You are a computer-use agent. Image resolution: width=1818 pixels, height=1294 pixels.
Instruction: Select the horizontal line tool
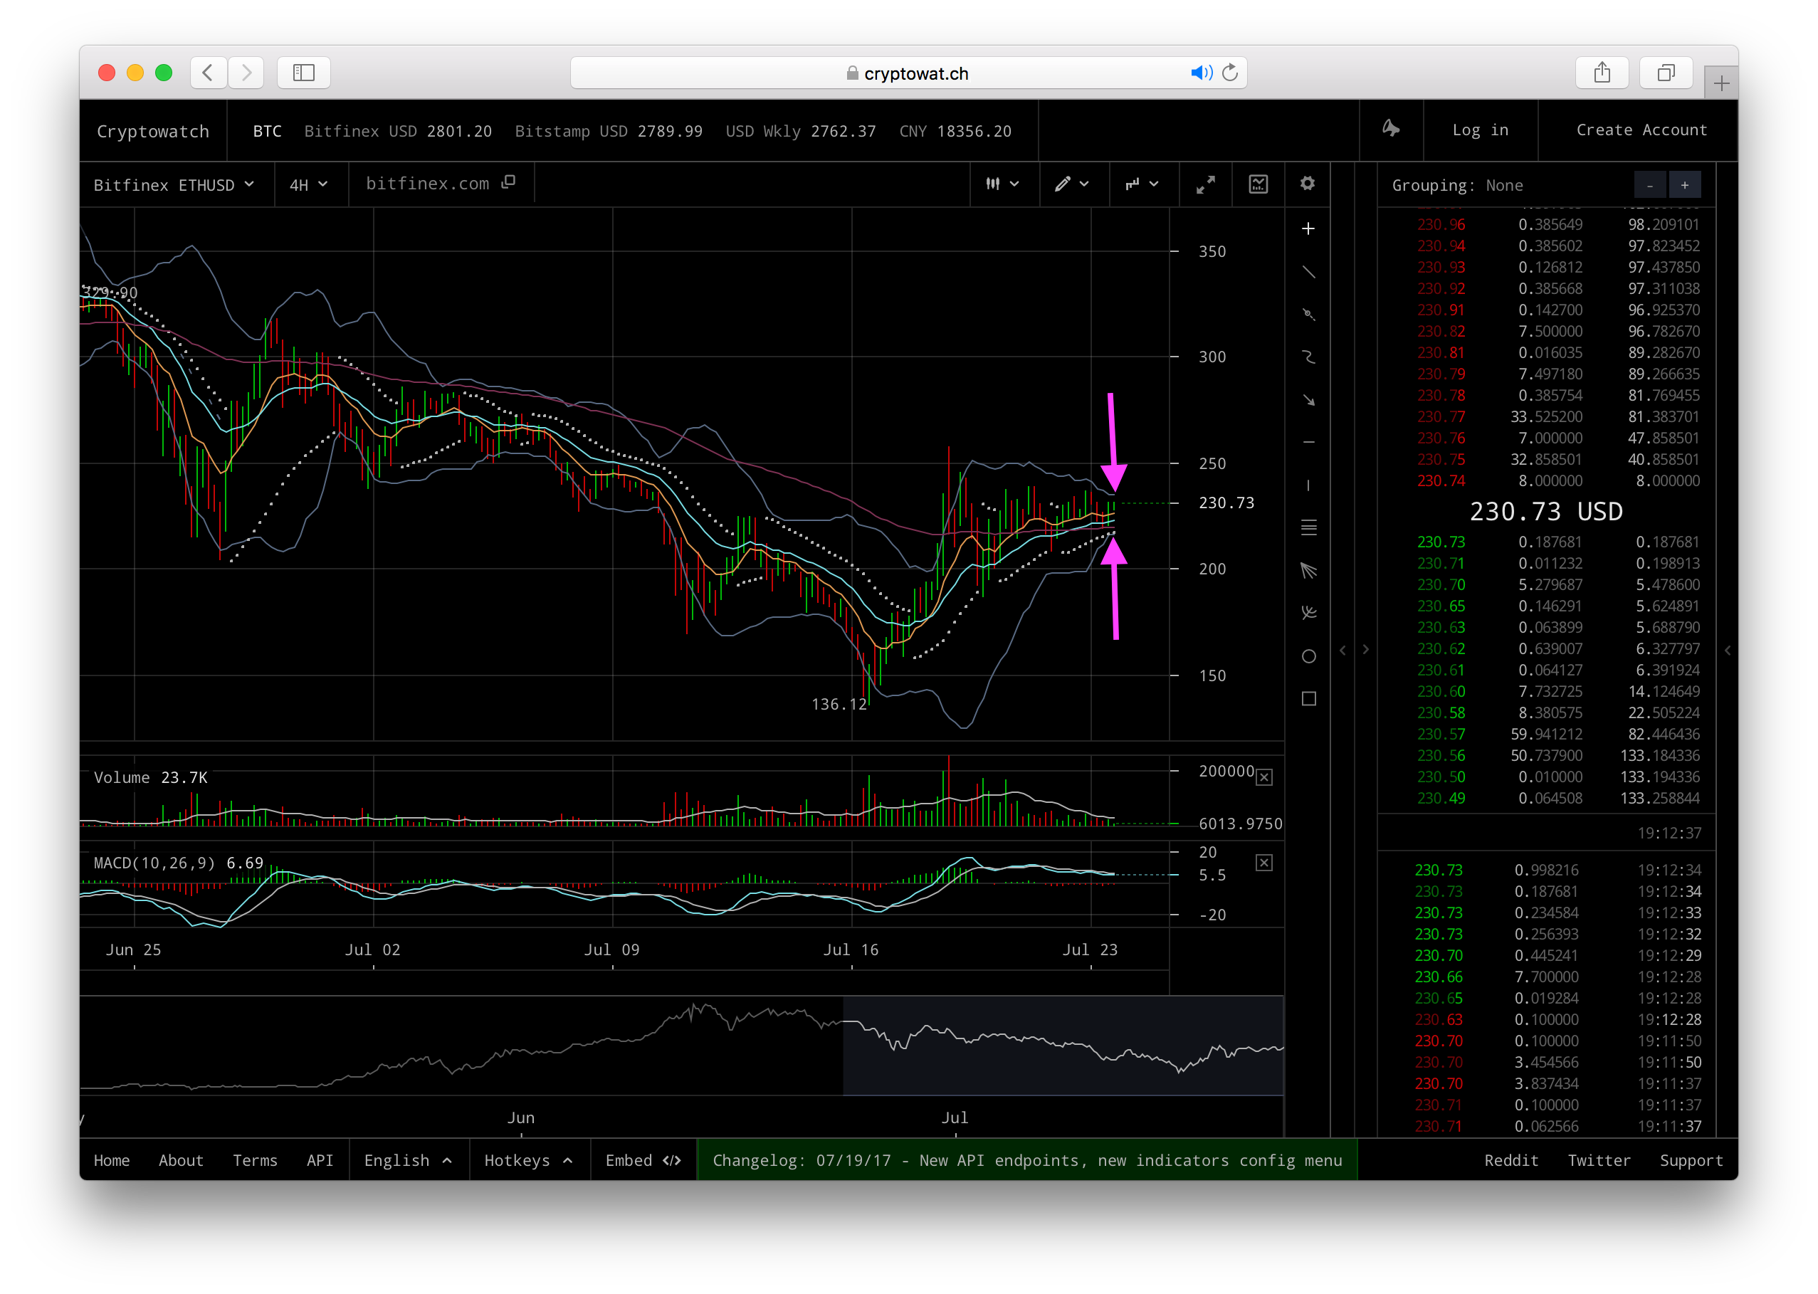[x=1308, y=442]
